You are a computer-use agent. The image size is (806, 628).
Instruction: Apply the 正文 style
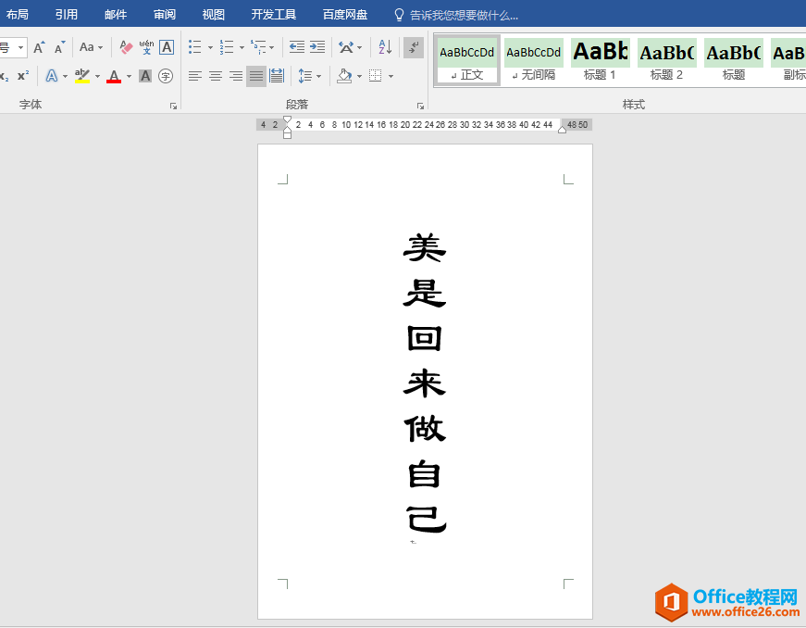(x=467, y=60)
